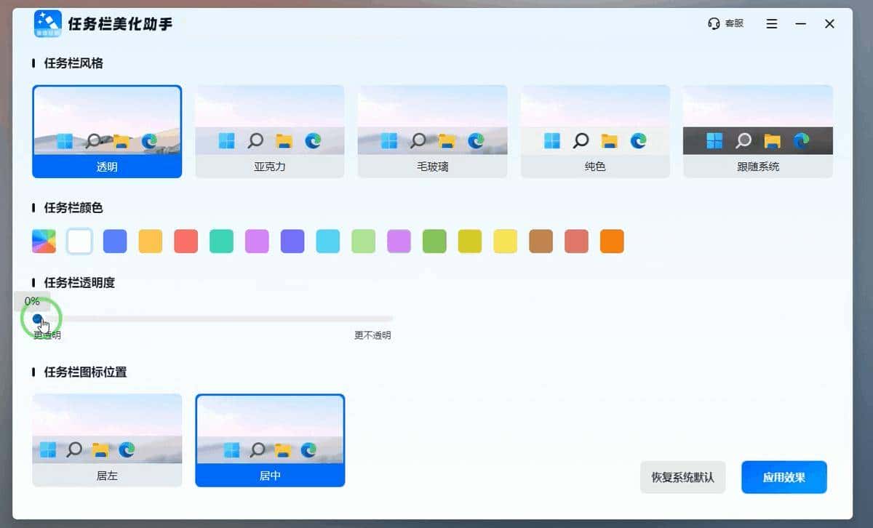Select the 毛玻璃 taskbar style
873x528 pixels.
click(432, 131)
